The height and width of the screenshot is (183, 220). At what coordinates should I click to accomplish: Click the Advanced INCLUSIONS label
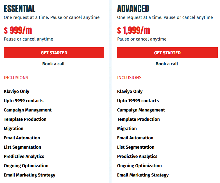tap(129, 78)
